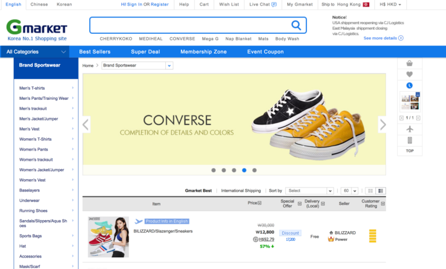
Task: Click the airplane icon beside Product Info
Action: [x=139, y=221]
